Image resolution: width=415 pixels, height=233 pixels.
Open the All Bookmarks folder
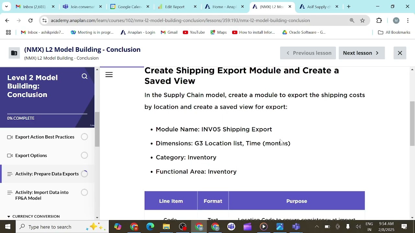394,32
